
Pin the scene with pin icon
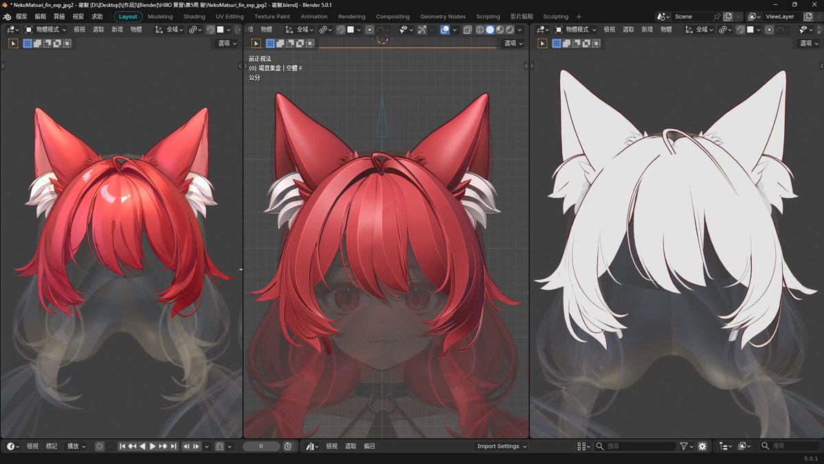coord(717,16)
